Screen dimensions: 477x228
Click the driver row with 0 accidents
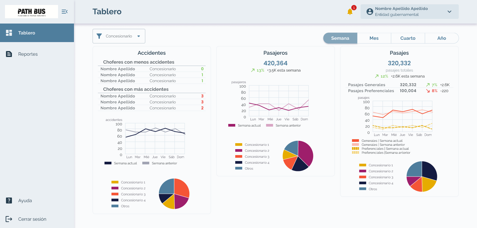click(x=152, y=69)
